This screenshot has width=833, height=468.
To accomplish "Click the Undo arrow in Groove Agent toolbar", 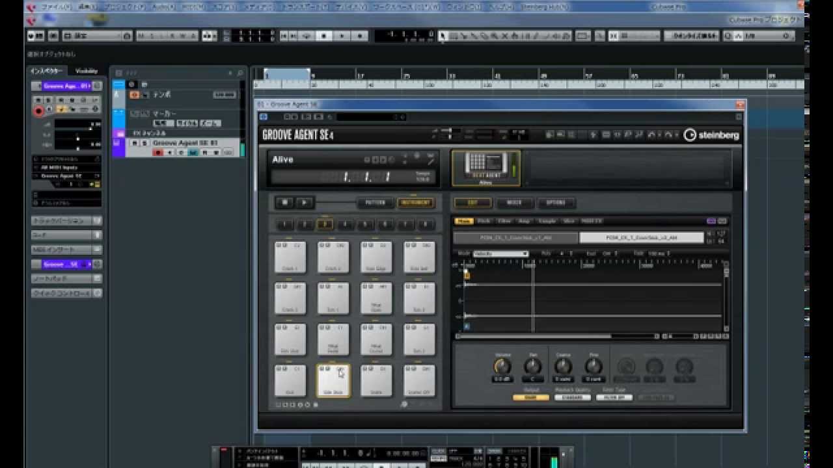I will [651, 135].
